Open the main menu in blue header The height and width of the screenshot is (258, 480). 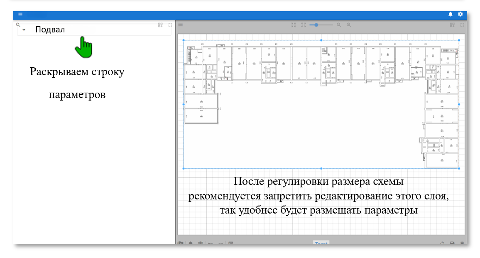click(20, 14)
